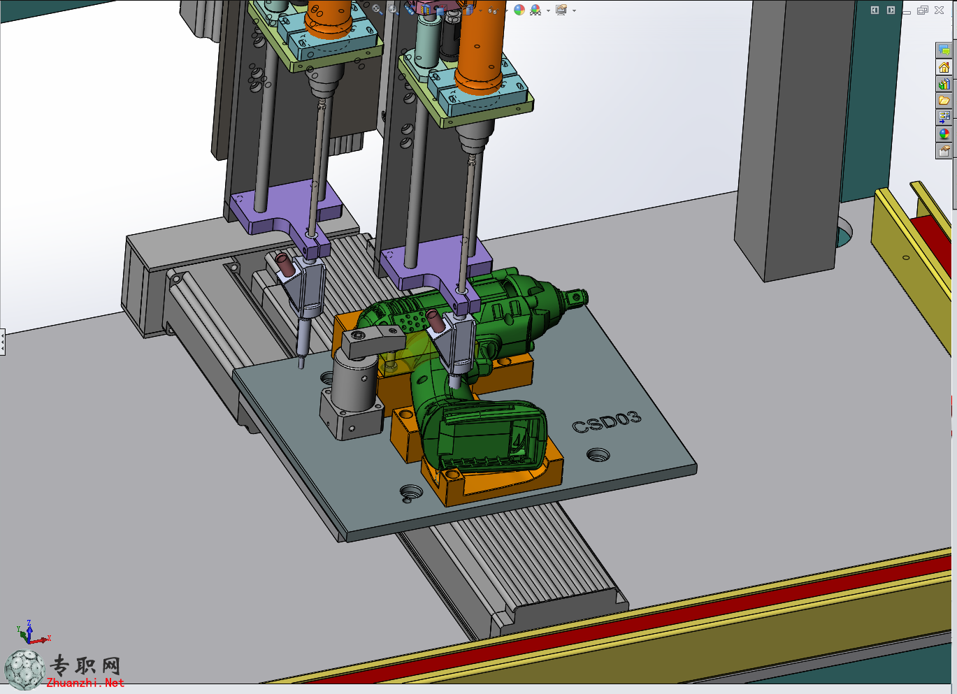Click the Edit Appearance color ball icon
The image size is (957, 694).
click(519, 10)
